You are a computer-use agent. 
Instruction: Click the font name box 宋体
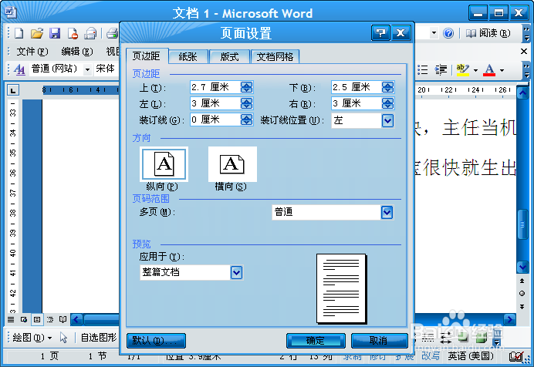(x=106, y=69)
